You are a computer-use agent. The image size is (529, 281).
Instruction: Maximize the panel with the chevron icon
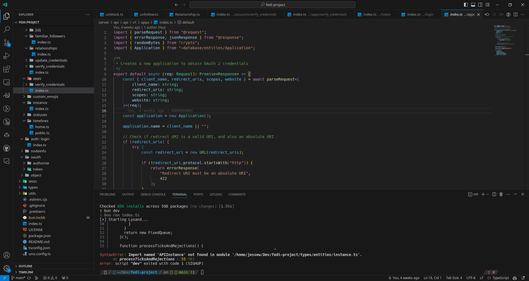515,194
